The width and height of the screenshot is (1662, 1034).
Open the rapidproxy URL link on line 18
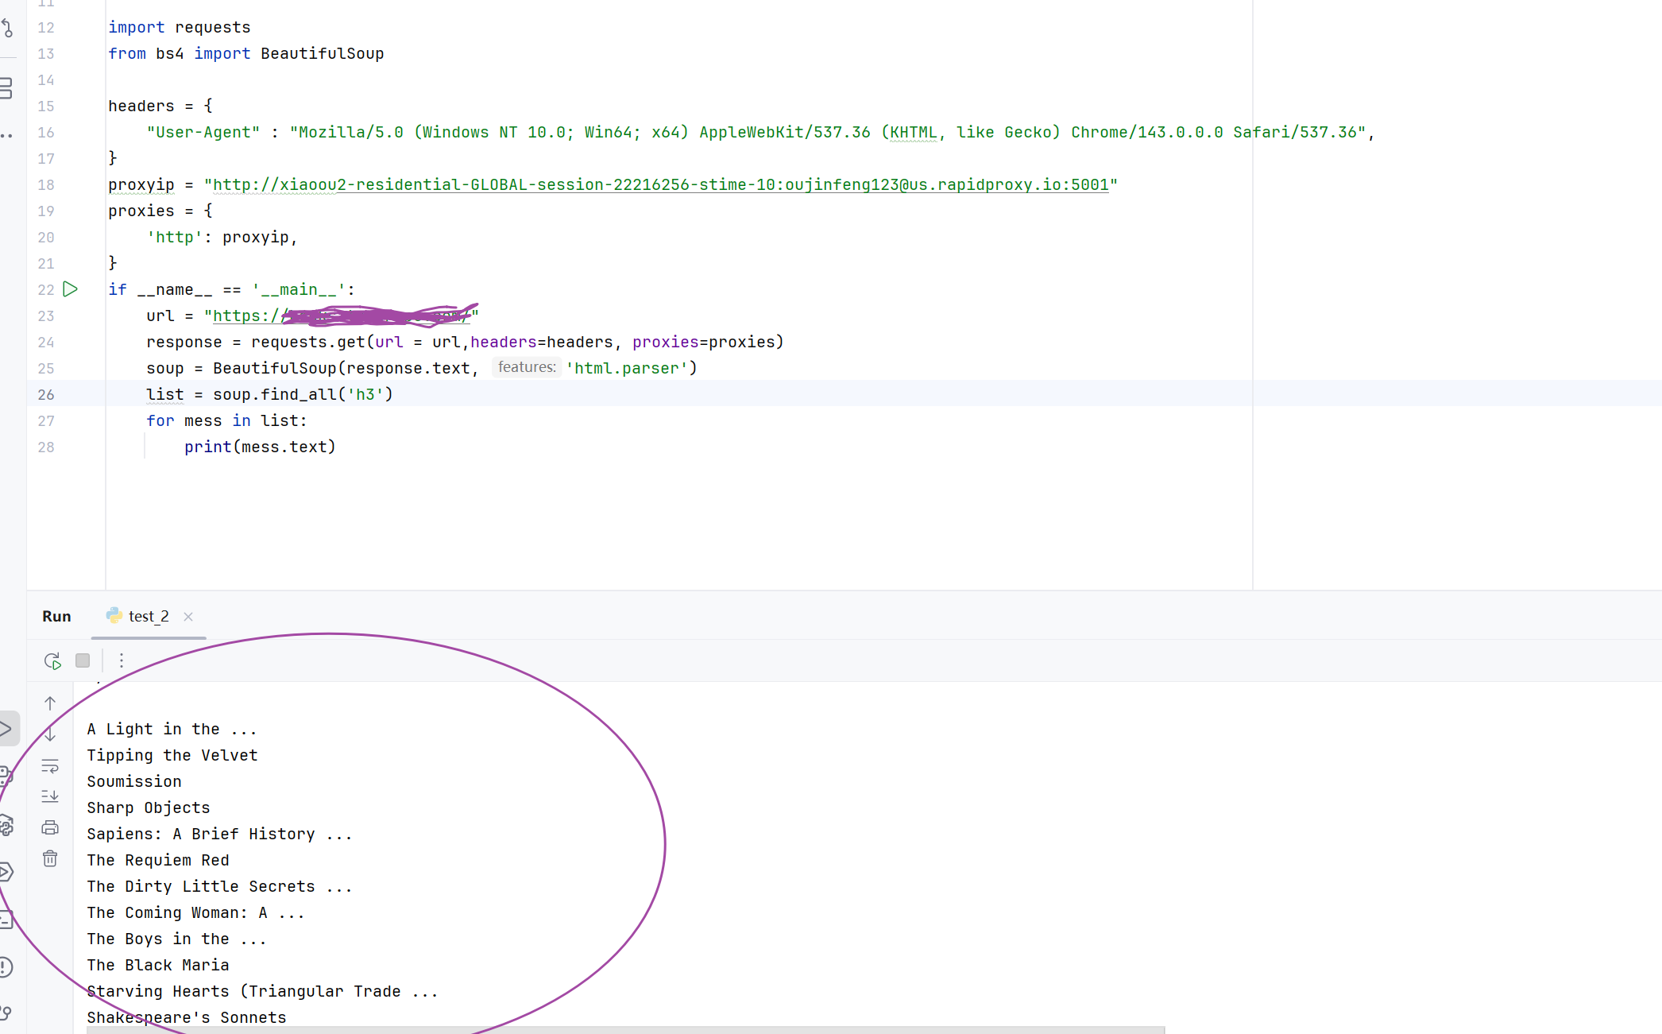659,185
